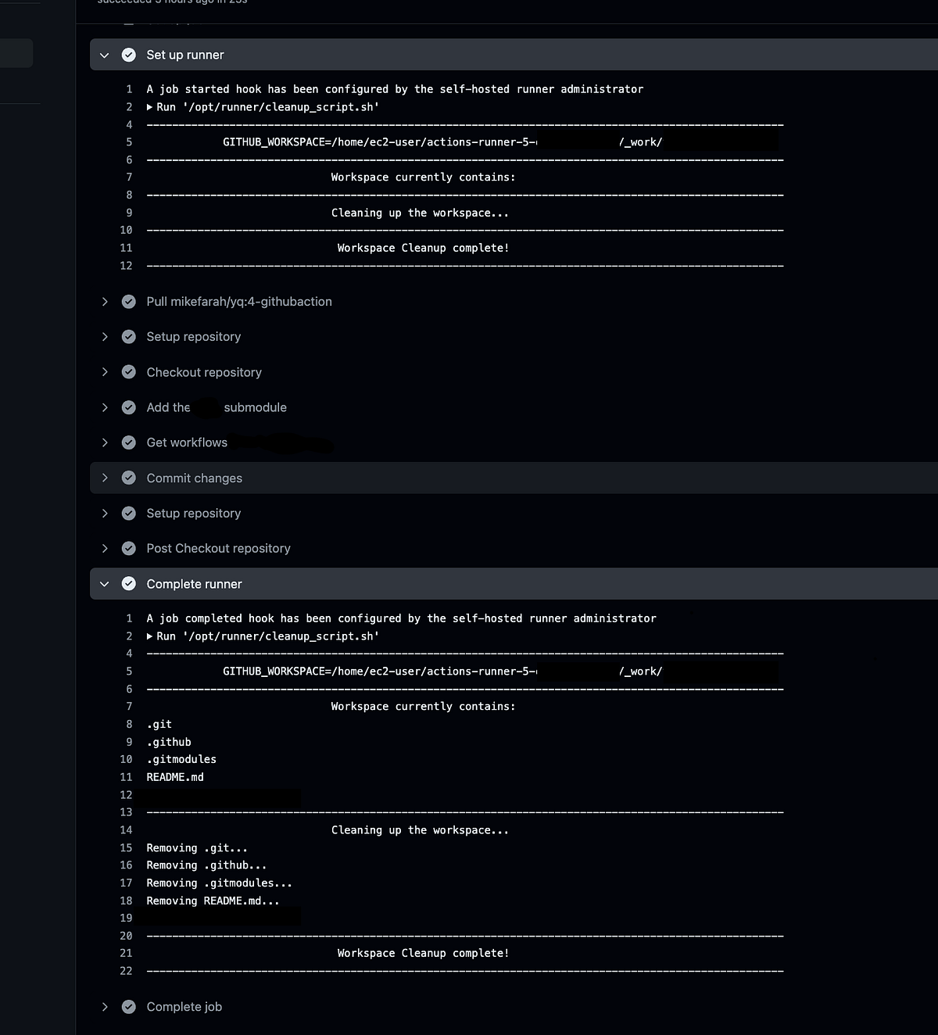Click the success icon next to Complete job
The width and height of the screenshot is (938, 1035).
click(128, 1006)
